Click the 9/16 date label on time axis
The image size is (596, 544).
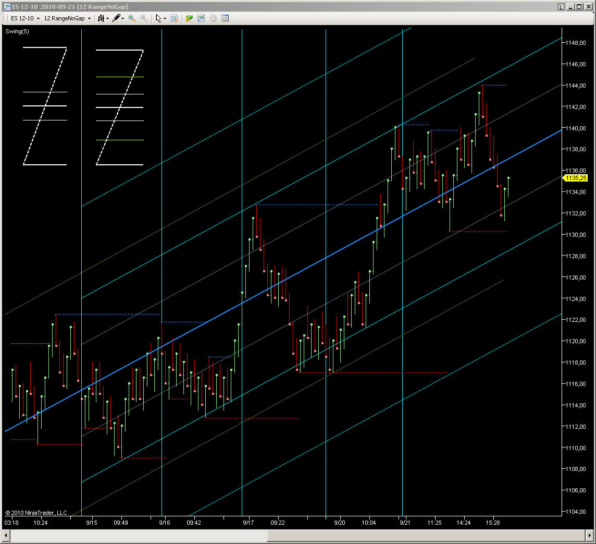tap(165, 523)
